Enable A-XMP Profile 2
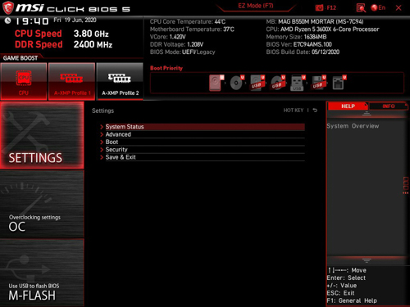 (120, 81)
